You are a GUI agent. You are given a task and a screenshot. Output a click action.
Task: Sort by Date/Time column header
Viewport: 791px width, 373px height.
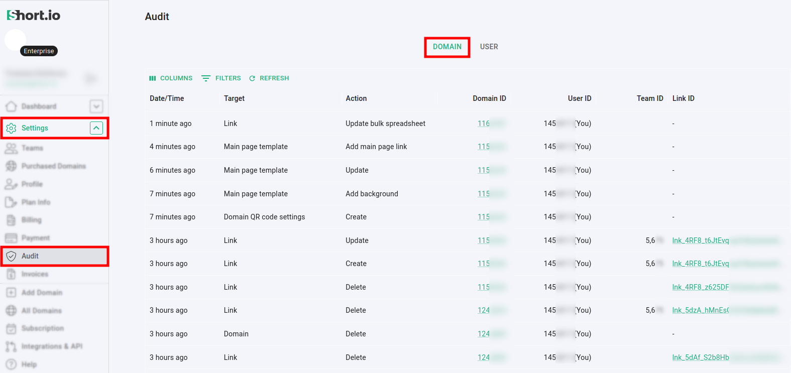[x=167, y=98]
